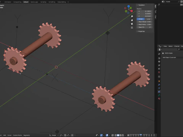Open the Channel menu in lower editor
The width and height of the screenshot is (183, 137).
[x=177, y=46]
